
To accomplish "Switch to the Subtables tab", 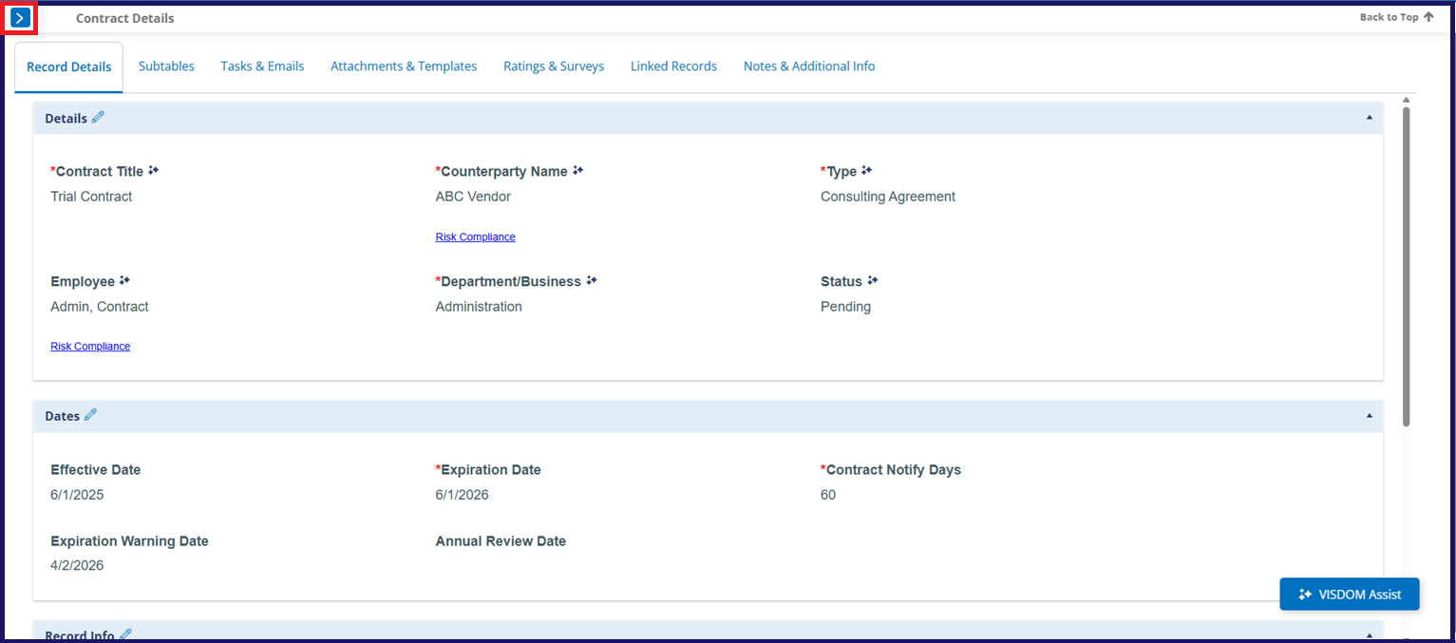I will point(166,66).
